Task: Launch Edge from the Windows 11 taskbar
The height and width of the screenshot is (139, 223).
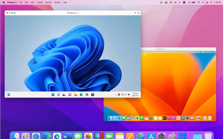Action: pos(81,94)
